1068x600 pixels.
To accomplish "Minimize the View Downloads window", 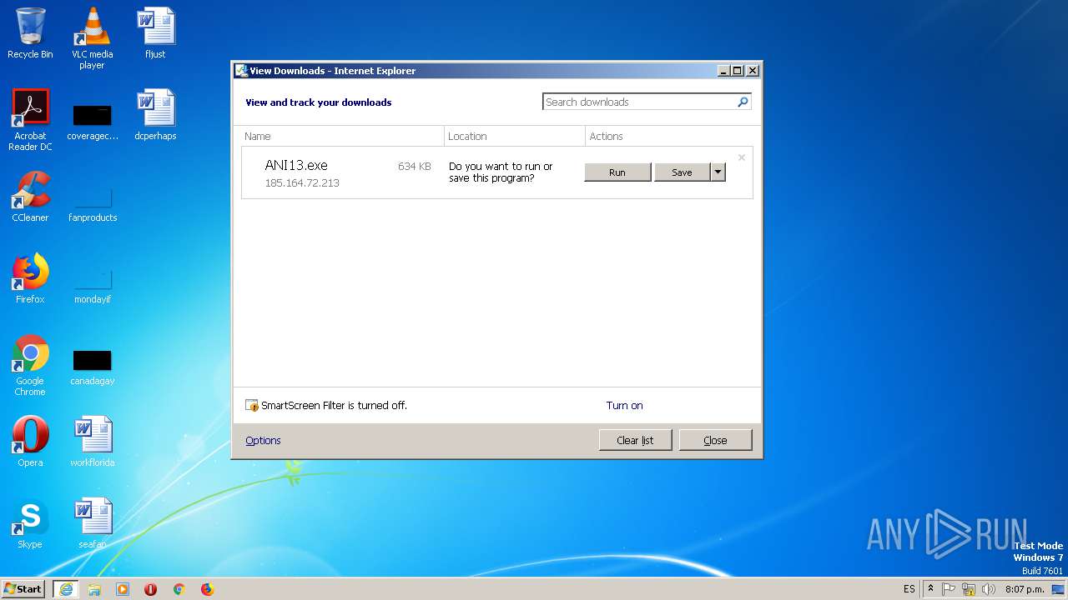I will [723, 71].
